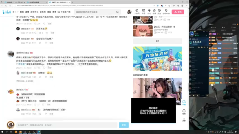Open the video '【10月】间谍过家家 18'
Image resolution: width=239 pixels, height=134 pixels.
(x=164, y=27)
